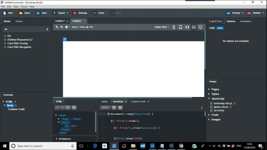Open the Cloud menu
Image resolution: width=267 pixels, height=150 pixels.
[24, 7]
